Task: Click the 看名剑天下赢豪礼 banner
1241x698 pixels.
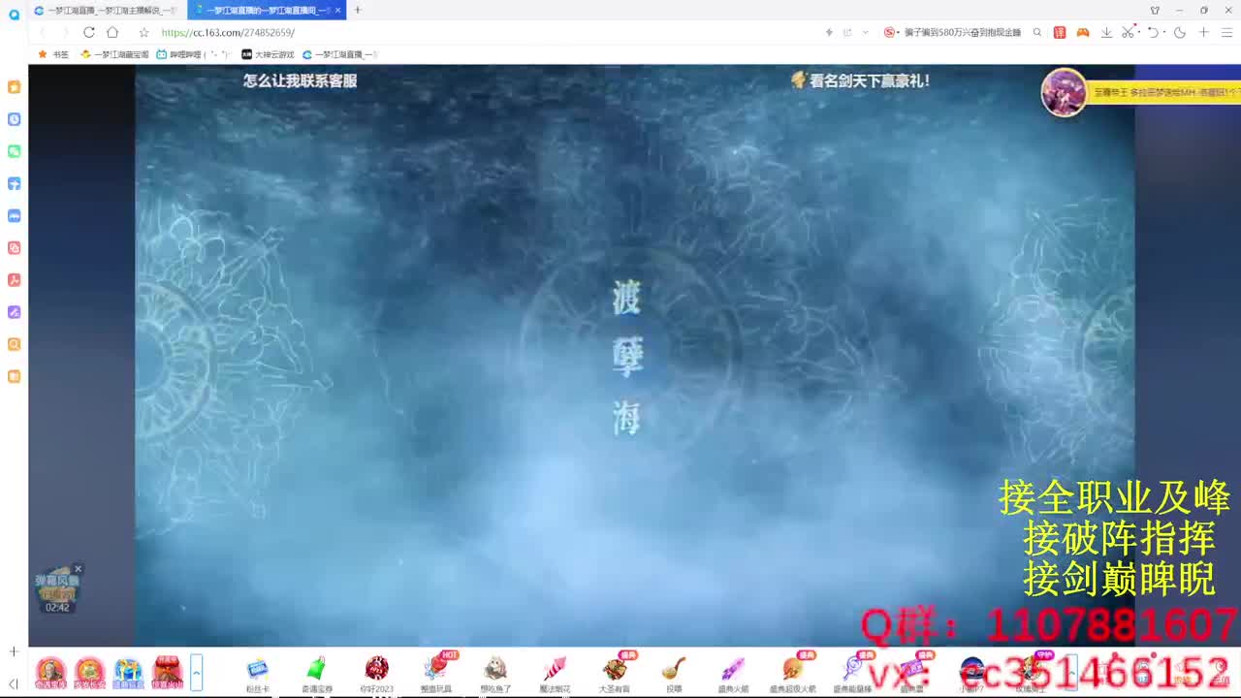Action: tap(860, 80)
